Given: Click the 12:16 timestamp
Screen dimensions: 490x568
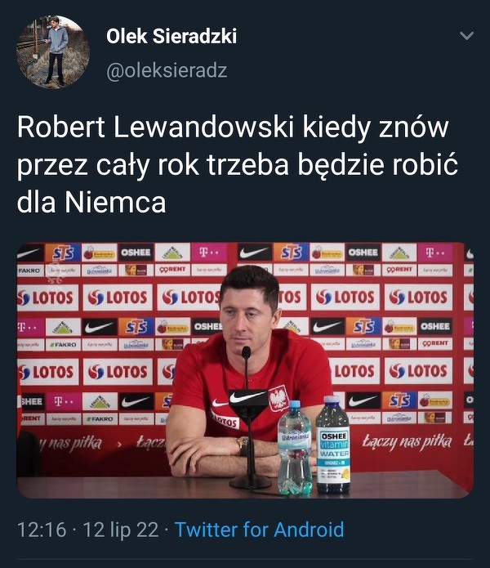Looking at the screenshot, I should pyautogui.click(x=42, y=530).
